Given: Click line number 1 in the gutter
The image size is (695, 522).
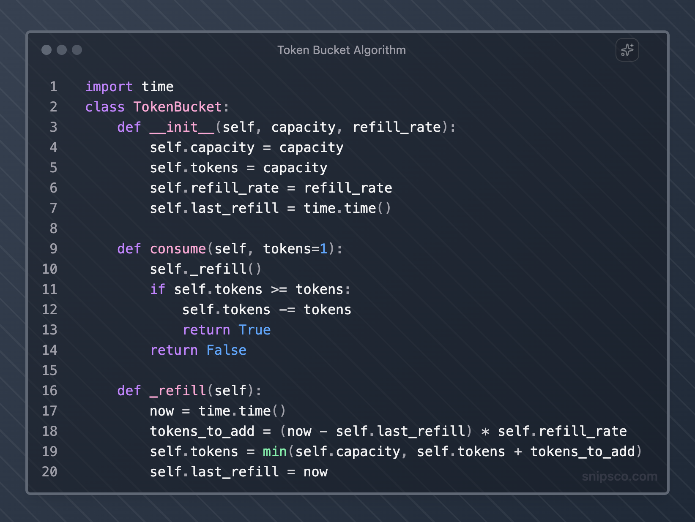Looking at the screenshot, I should 53,87.
